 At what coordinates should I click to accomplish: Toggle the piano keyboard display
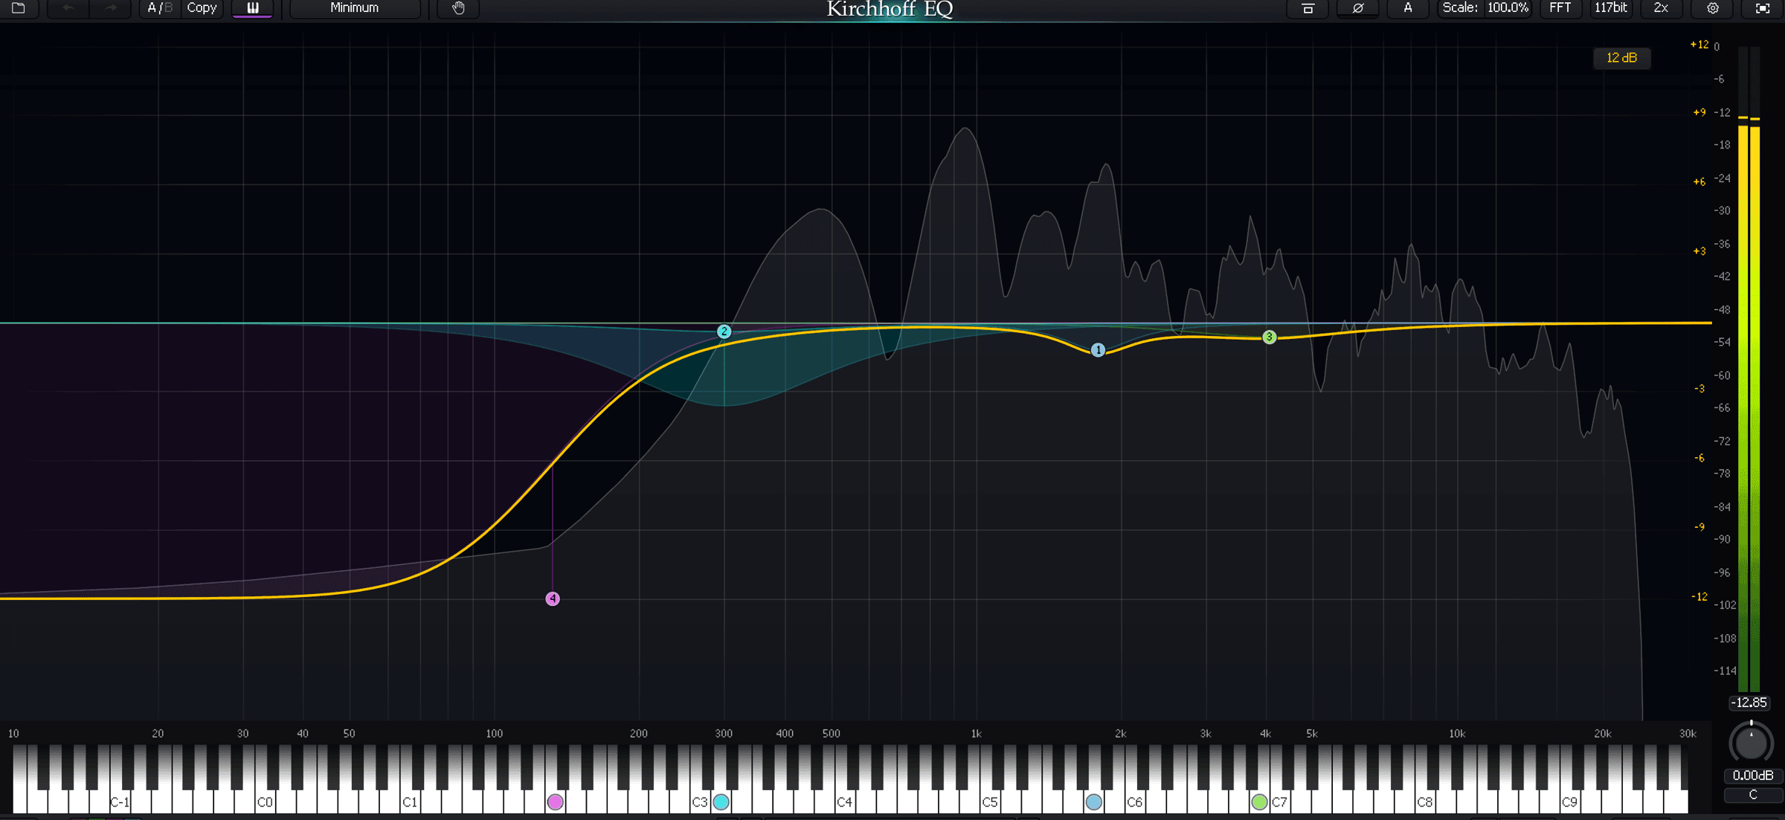click(253, 8)
